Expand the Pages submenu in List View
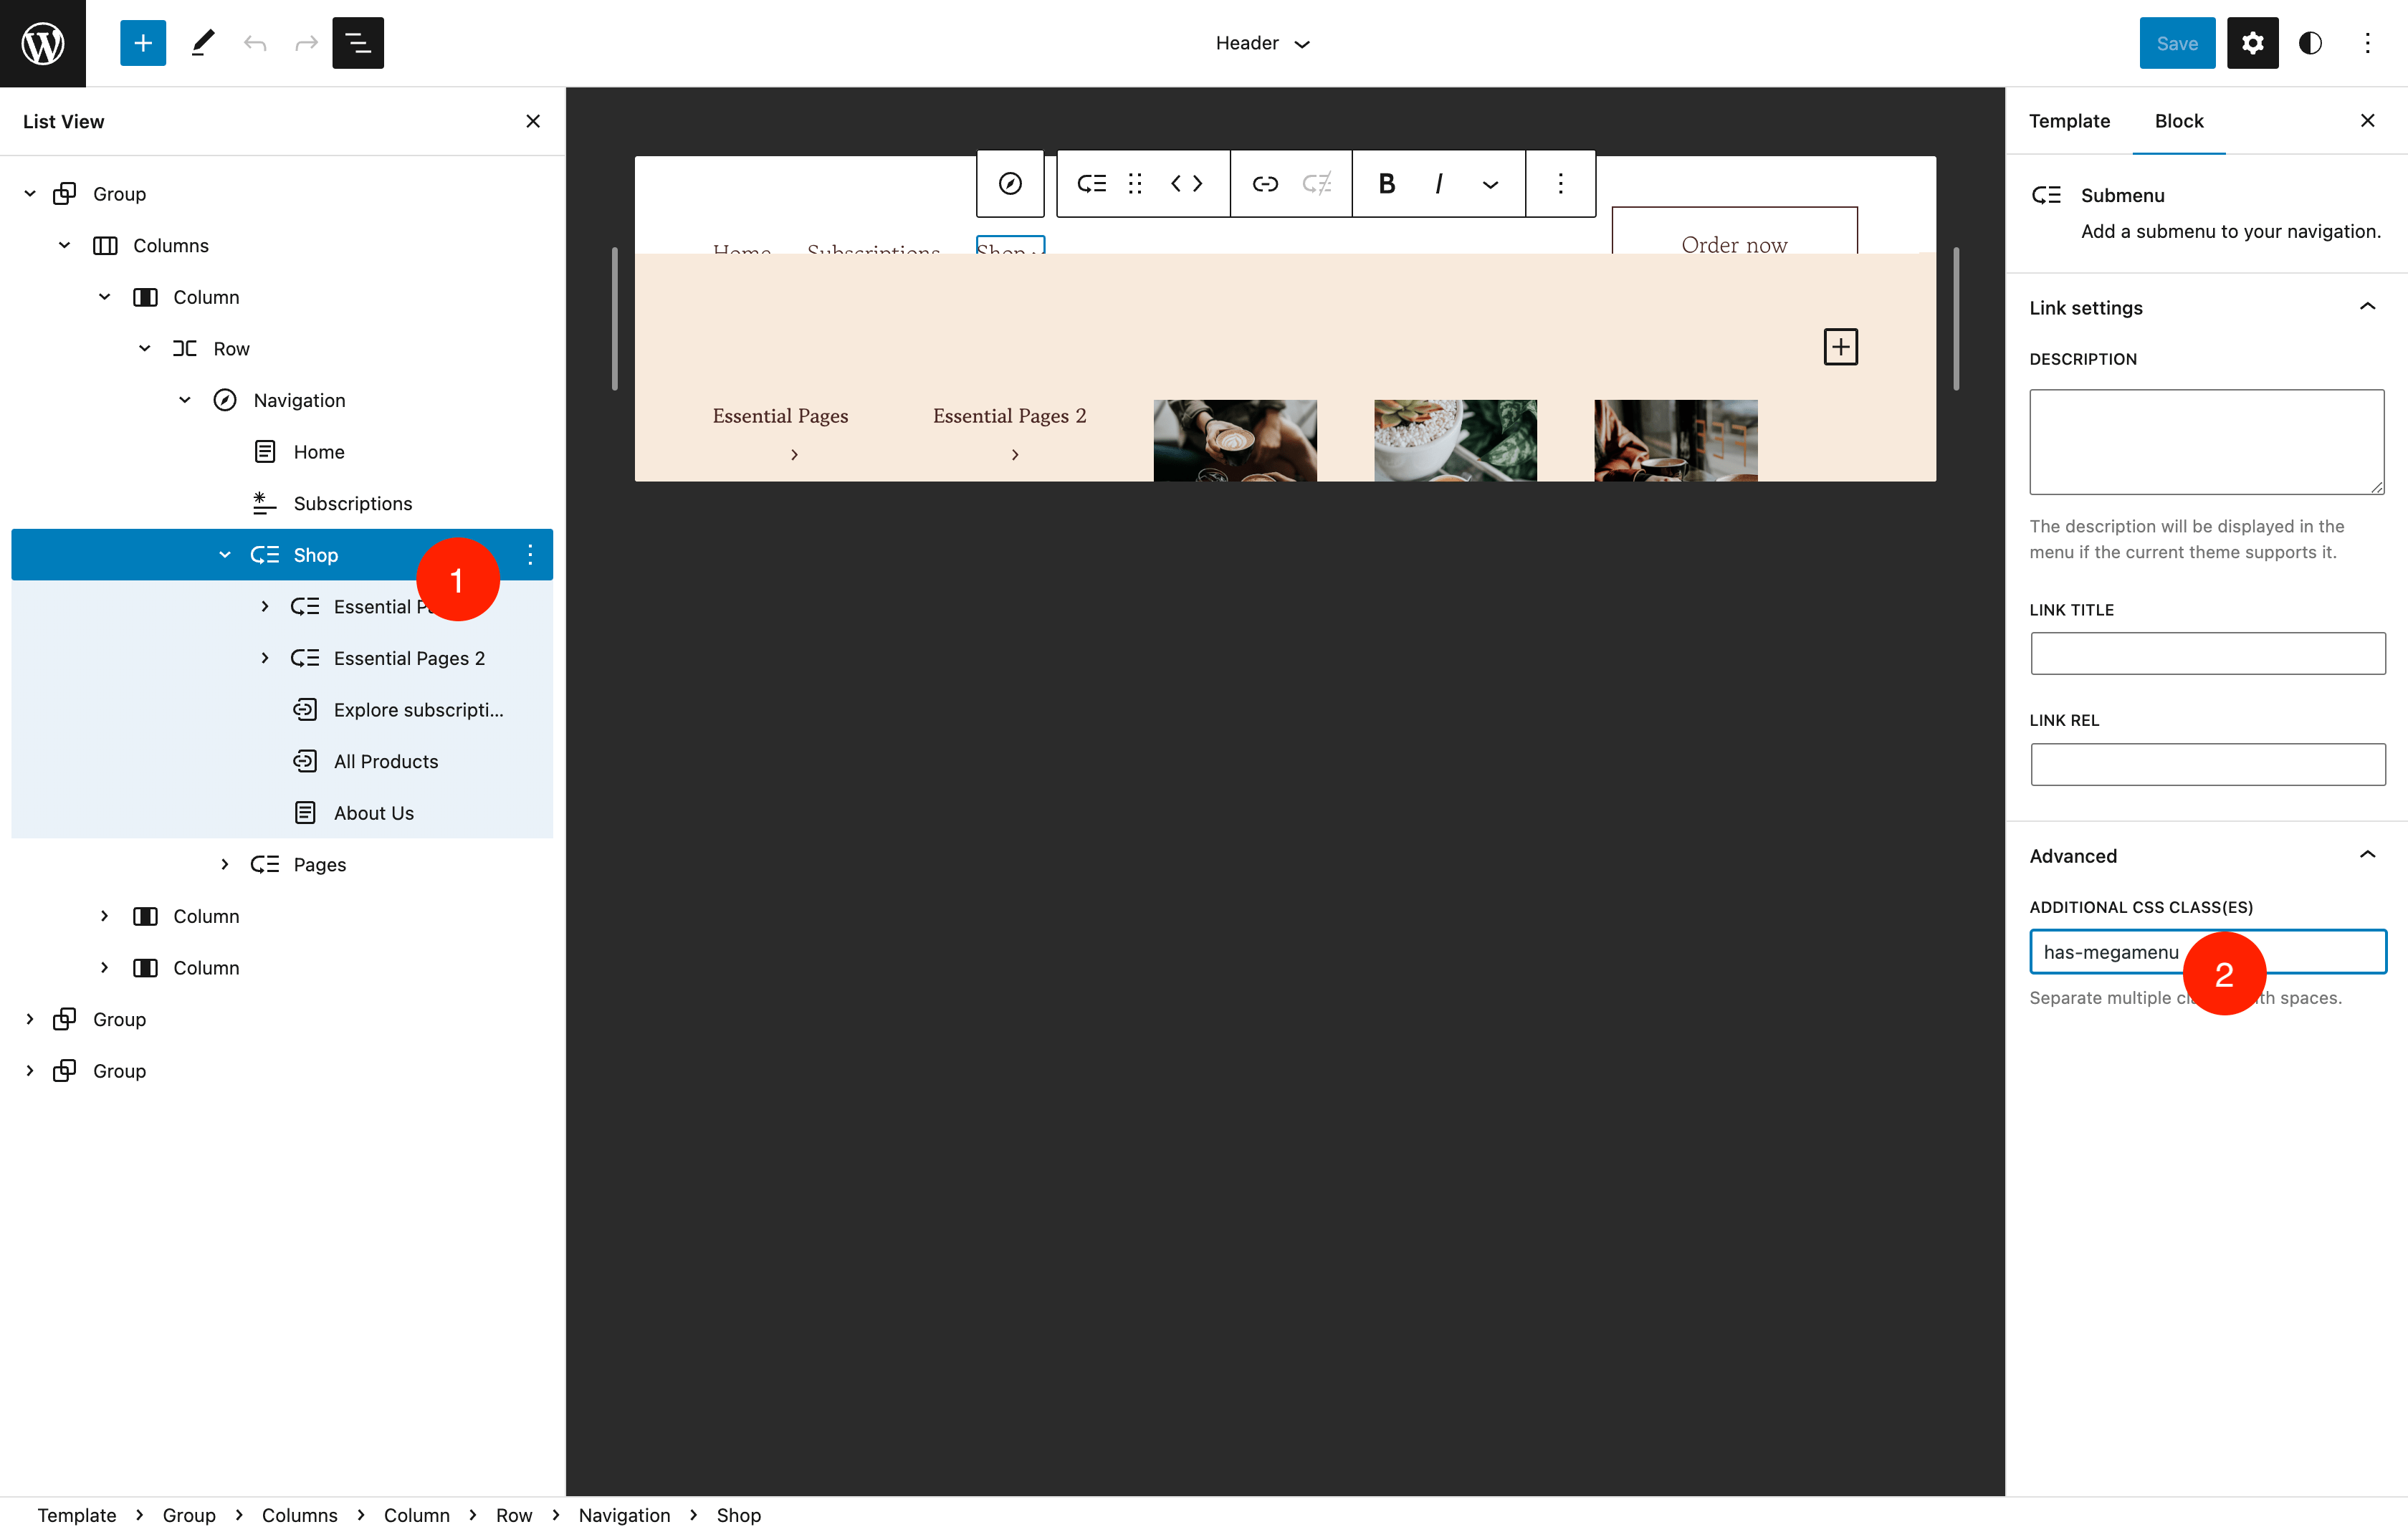 click(x=224, y=864)
